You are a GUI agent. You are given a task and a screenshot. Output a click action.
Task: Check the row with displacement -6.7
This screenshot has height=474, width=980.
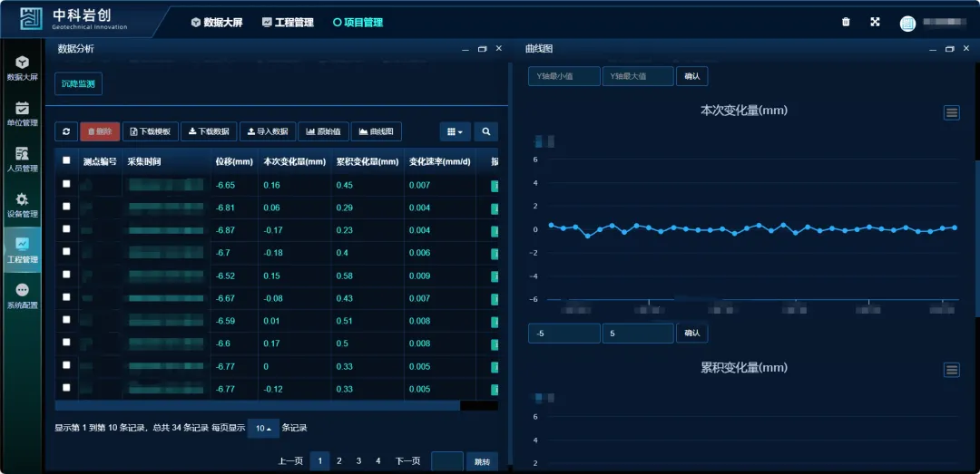(x=67, y=251)
